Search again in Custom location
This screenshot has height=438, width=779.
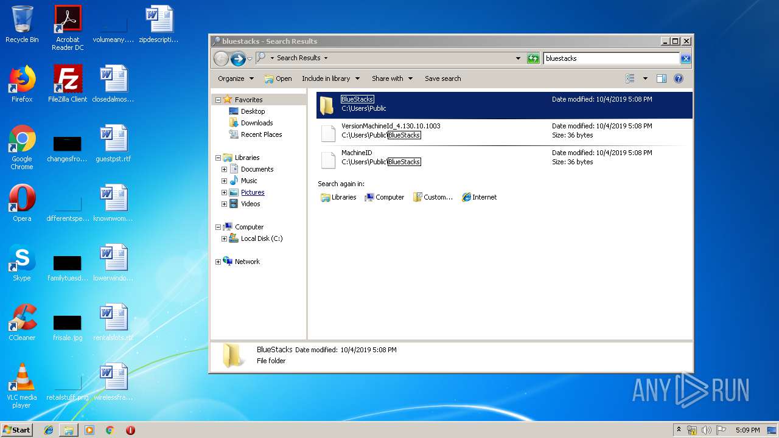coord(433,197)
